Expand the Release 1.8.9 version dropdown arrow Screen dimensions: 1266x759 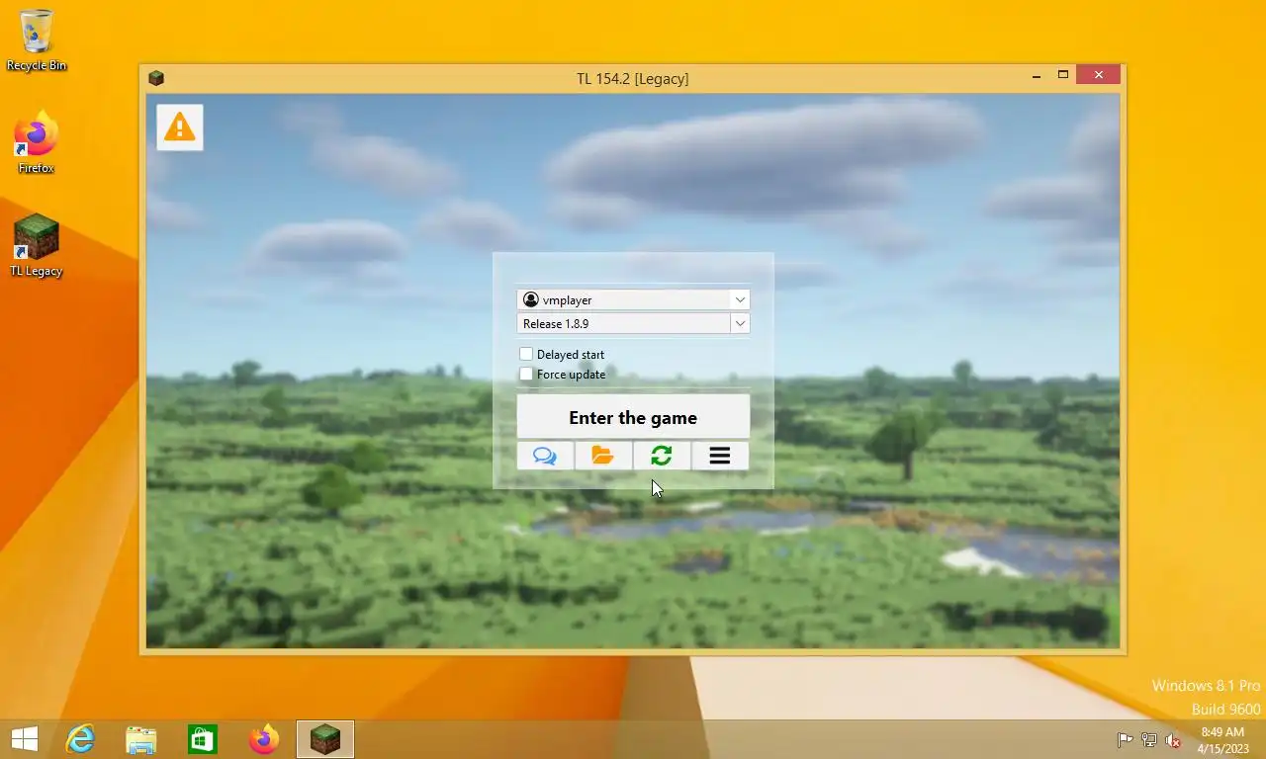coord(740,323)
